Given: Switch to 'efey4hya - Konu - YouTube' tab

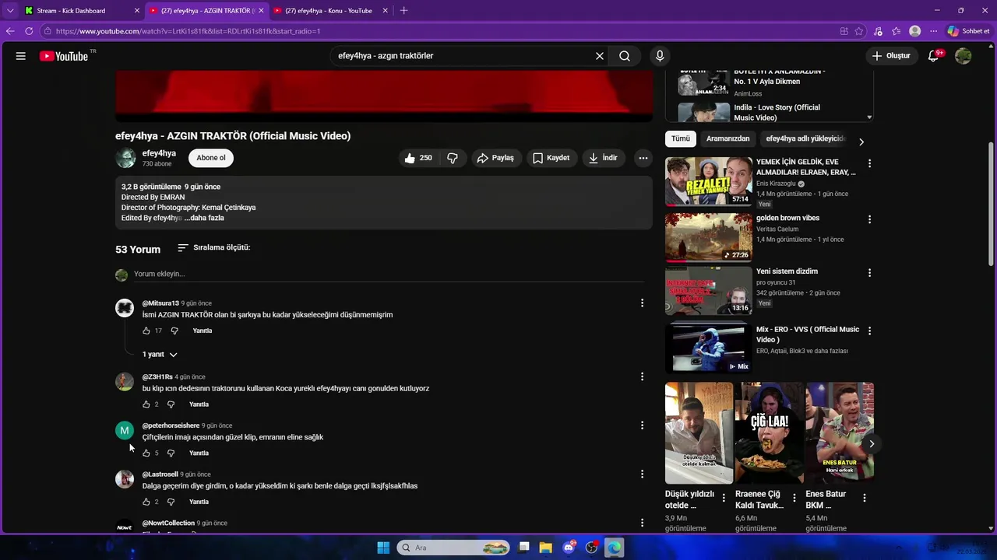Looking at the screenshot, I should [x=329, y=11].
